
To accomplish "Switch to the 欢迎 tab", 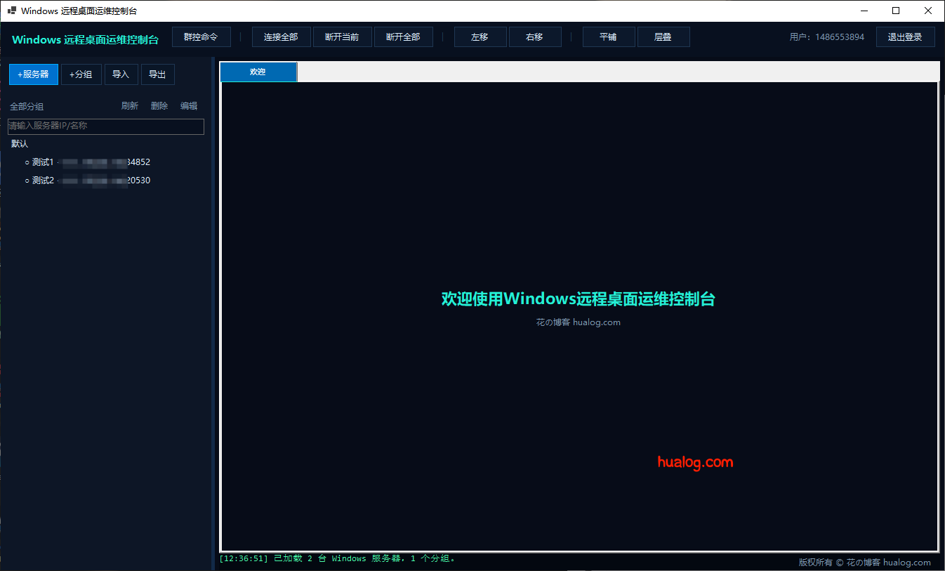I will tap(258, 72).
